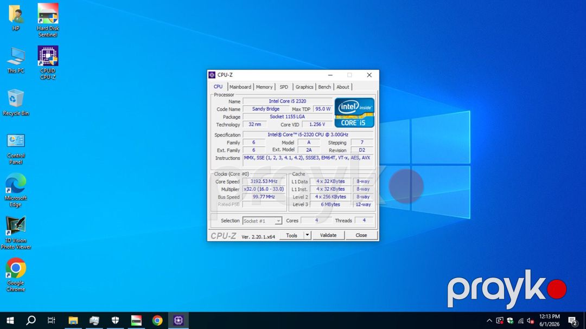The width and height of the screenshot is (586, 329).
Task: Click the Instructions field listing MMX, SSE
Action: (x=308, y=160)
